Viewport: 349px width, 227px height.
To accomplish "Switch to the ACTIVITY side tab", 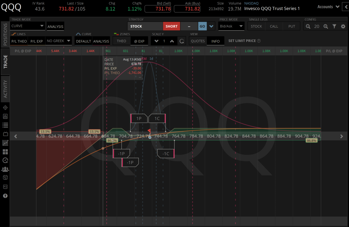I will (x=5, y=89).
